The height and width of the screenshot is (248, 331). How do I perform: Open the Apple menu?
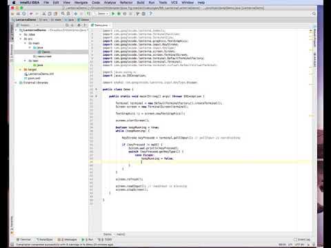coord(14,3)
